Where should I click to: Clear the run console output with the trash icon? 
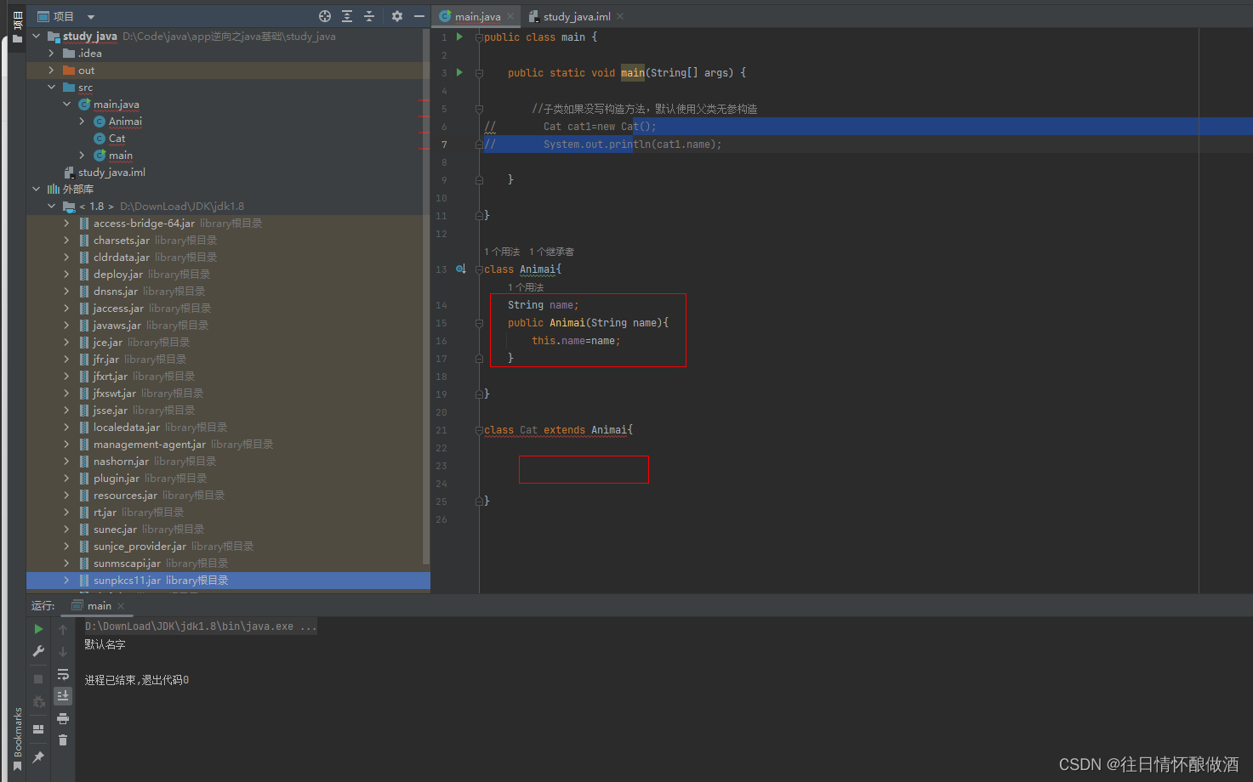pos(63,739)
